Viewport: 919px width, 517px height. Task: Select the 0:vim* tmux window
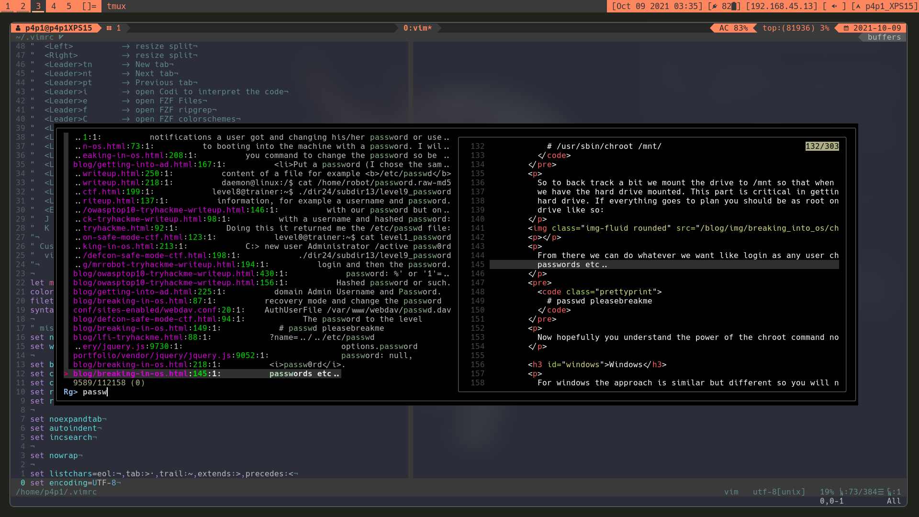point(417,28)
